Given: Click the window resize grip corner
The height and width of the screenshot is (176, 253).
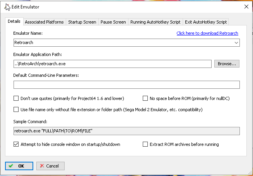Looking at the screenshot, I should pos(250,173).
